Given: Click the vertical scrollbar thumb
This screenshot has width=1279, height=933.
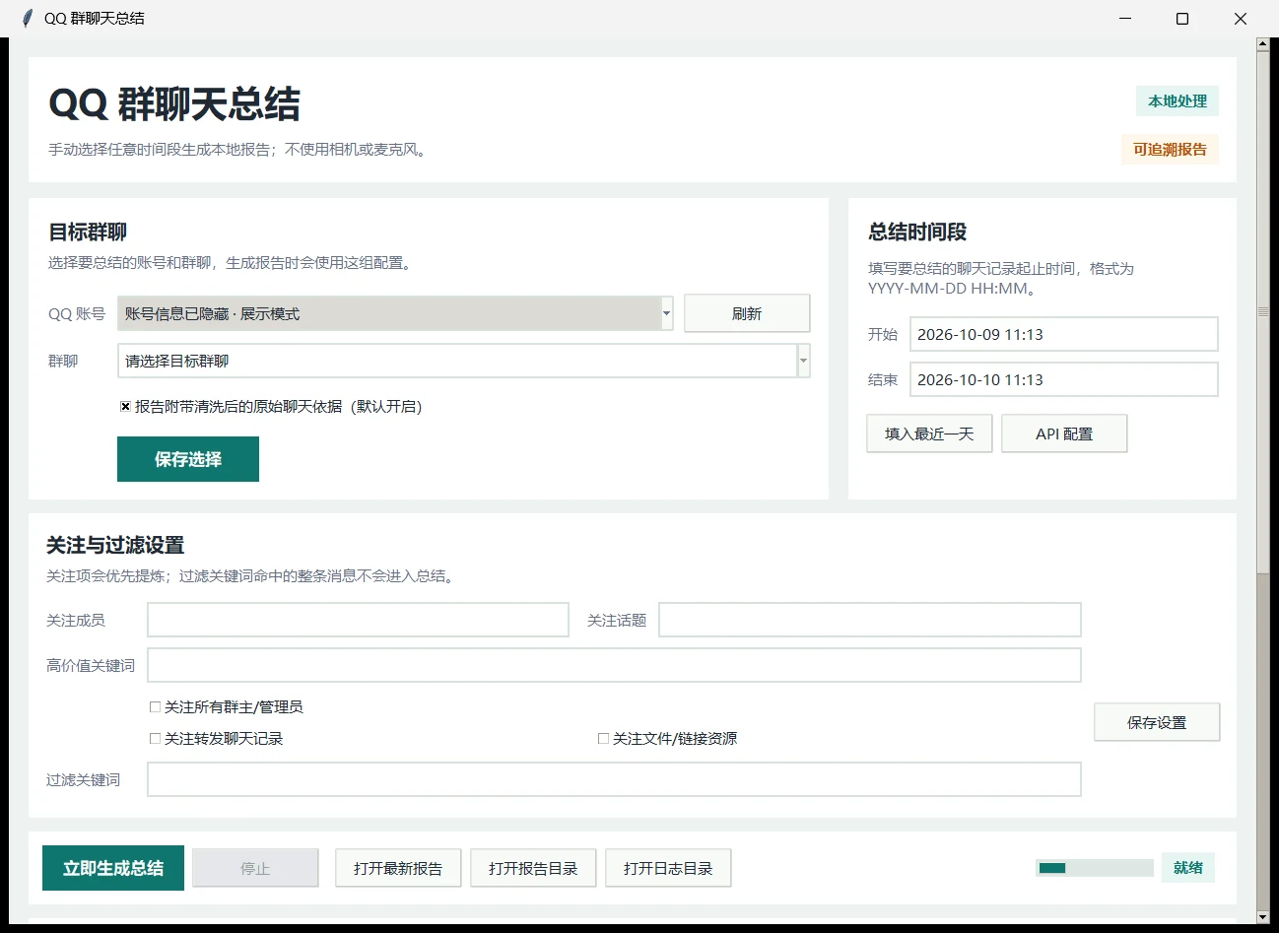Looking at the screenshot, I should click(1263, 310).
